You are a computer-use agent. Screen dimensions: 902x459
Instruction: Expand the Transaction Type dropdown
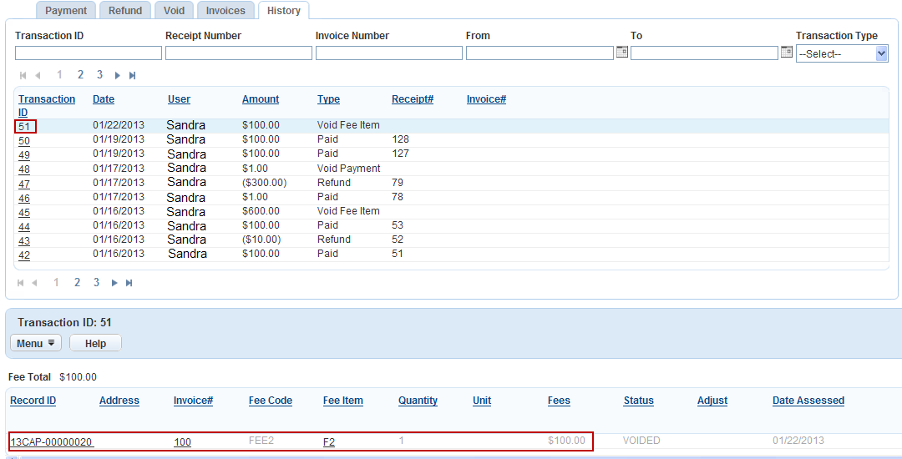coord(842,53)
